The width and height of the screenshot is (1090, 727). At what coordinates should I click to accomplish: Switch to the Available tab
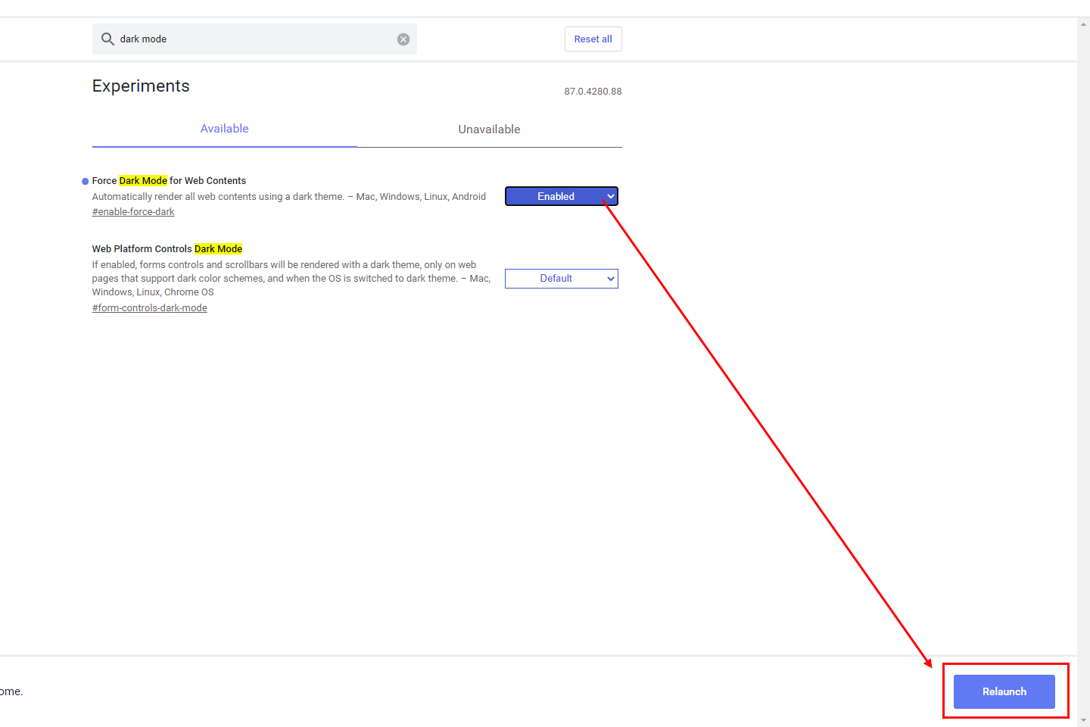pos(224,129)
